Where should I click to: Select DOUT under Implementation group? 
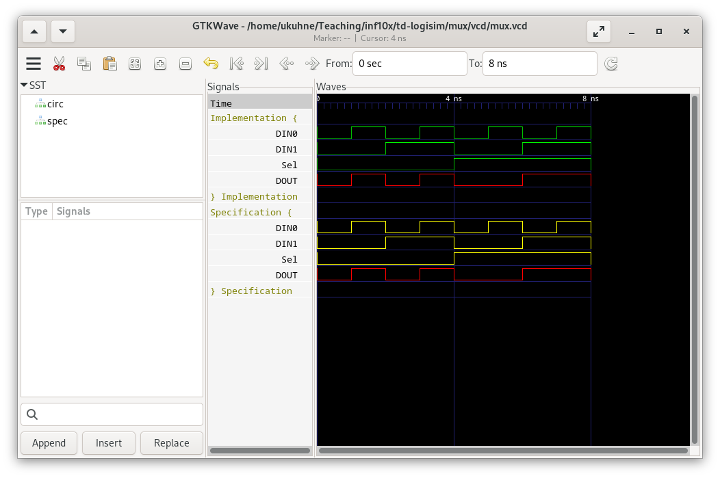pyautogui.click(x=260, y=181)
